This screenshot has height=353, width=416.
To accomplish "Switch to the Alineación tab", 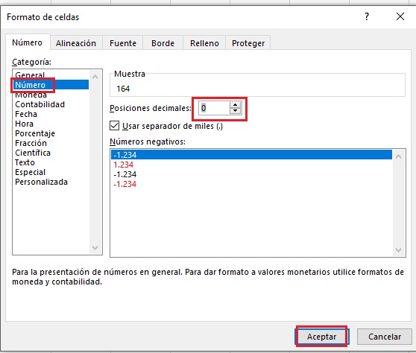I will tap(76, 43).
